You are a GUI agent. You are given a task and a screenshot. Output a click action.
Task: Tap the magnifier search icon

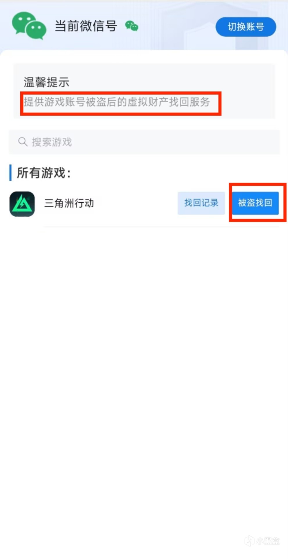click(x=23, y=142)
